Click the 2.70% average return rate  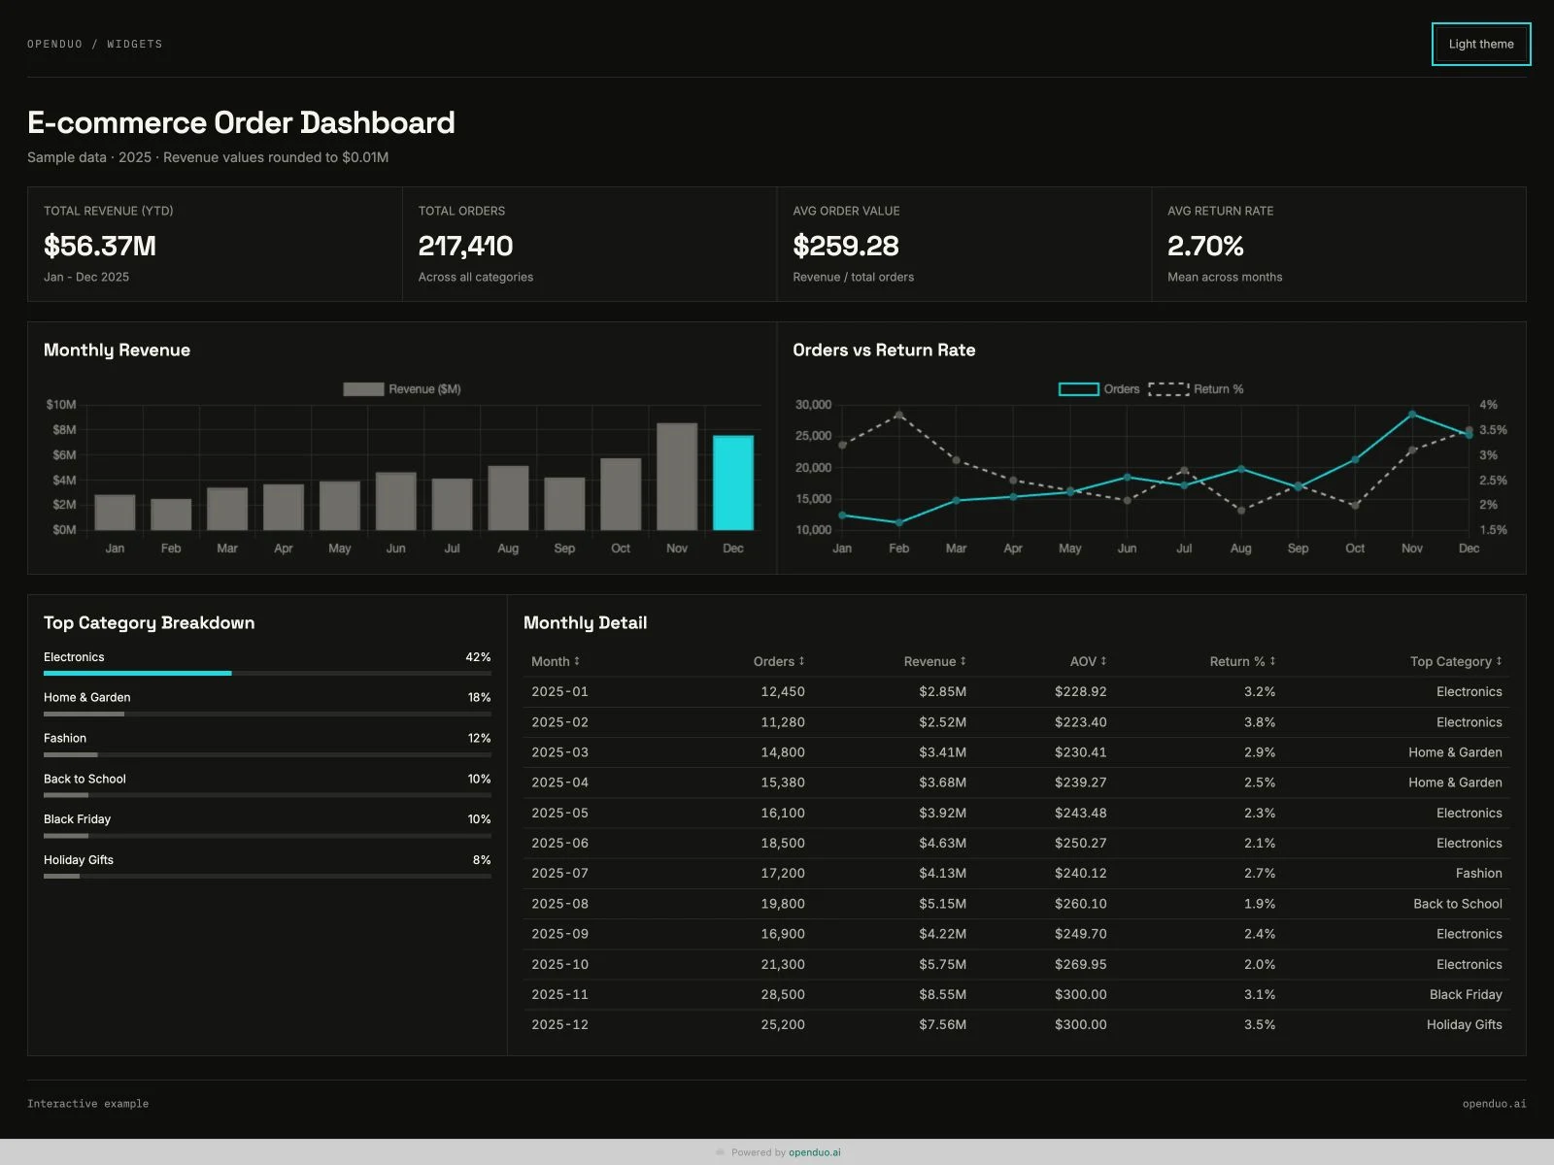pyautogui.click(x=1205, y=246)
